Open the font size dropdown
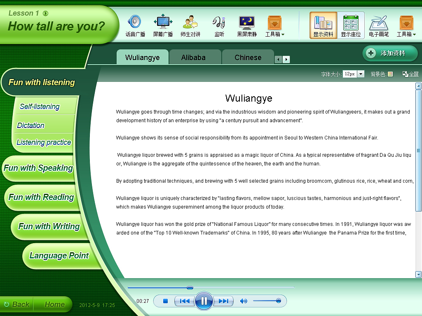The height and width of the screenshot is (316, 422). coord(361,74)
